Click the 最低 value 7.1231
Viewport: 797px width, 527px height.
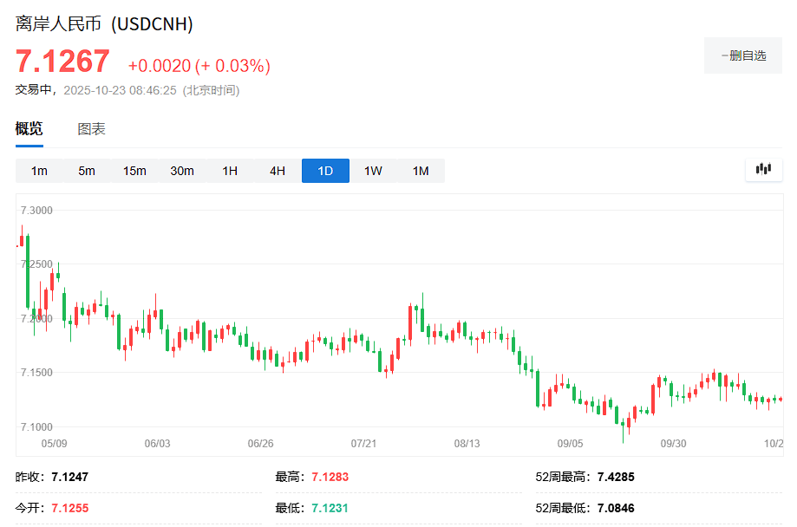click(330, 508)
